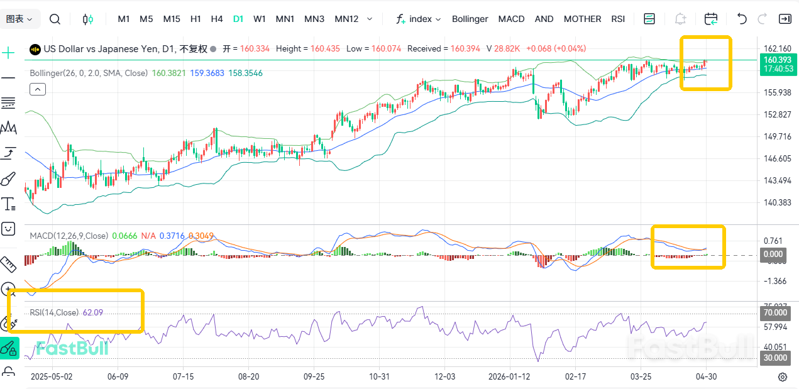
Task: Add the Bollinger indicator from the top bar
Action: point(470,19)
